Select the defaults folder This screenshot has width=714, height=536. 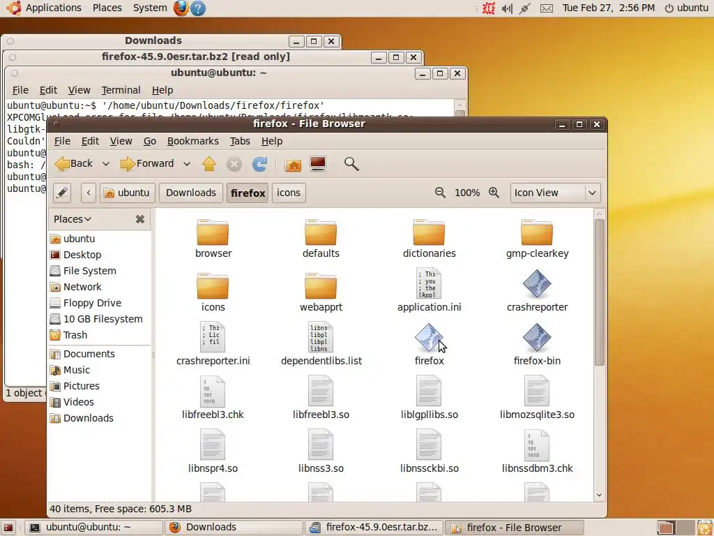point(321,239)
